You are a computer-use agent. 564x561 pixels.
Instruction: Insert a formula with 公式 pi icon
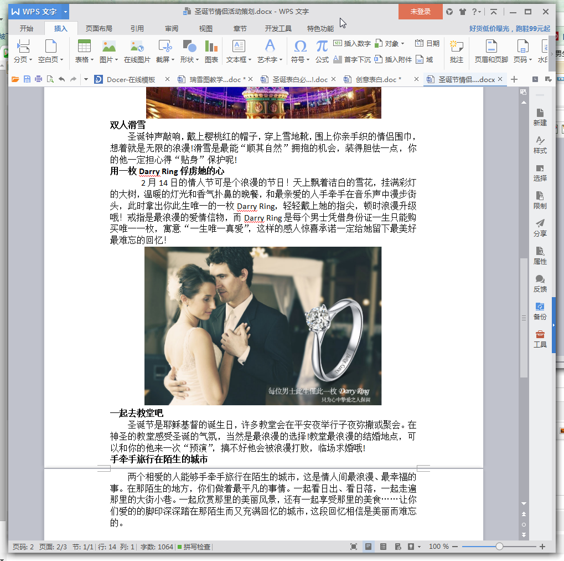pos(322,46)
